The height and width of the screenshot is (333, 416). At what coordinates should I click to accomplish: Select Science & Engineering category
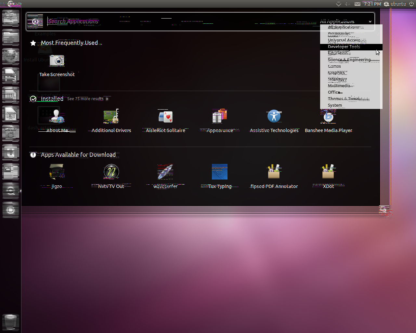click(349, 60)
